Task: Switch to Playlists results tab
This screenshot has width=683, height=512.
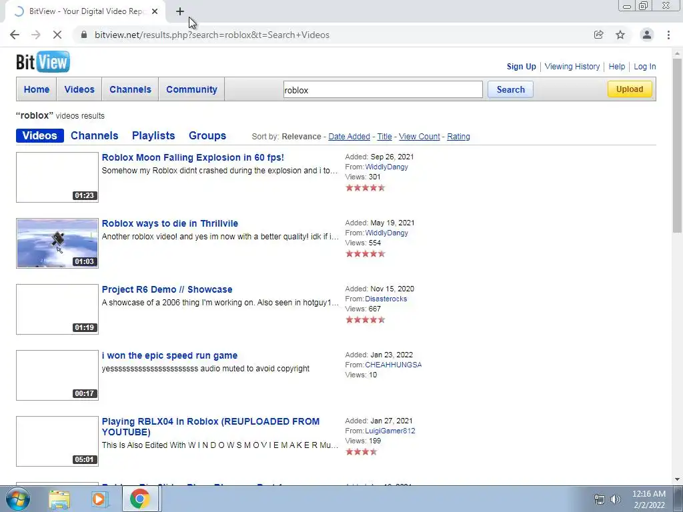Action: pyautogui.click(x=153, y=135)
